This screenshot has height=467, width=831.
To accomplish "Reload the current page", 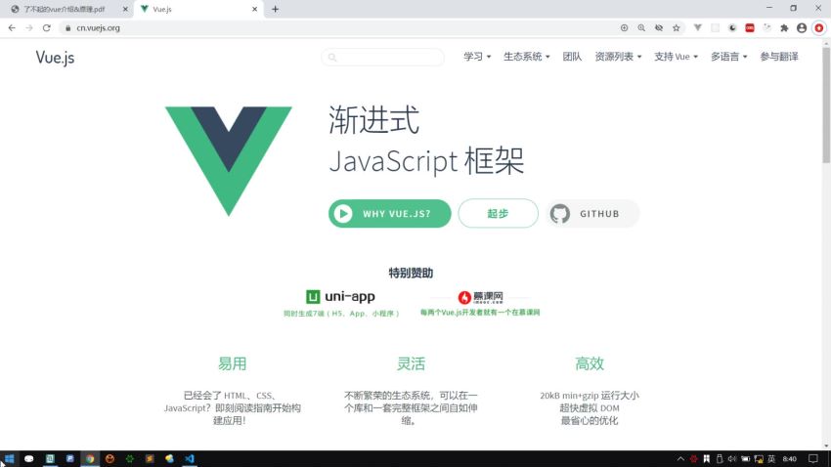I will click(x=47, y=28).
